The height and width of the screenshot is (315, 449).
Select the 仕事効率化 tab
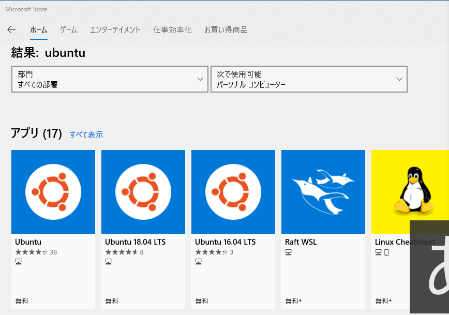[172, 30]
